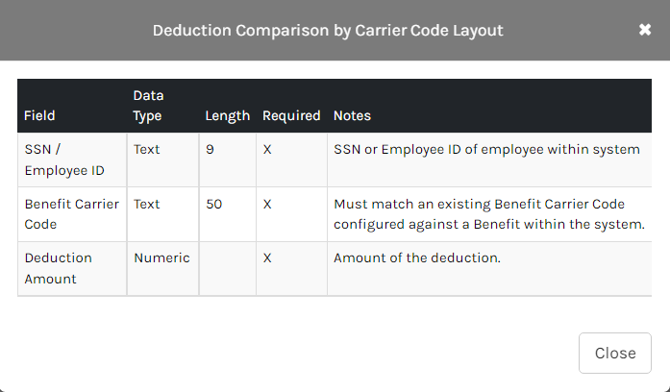Click the Close button

point(615,353)
